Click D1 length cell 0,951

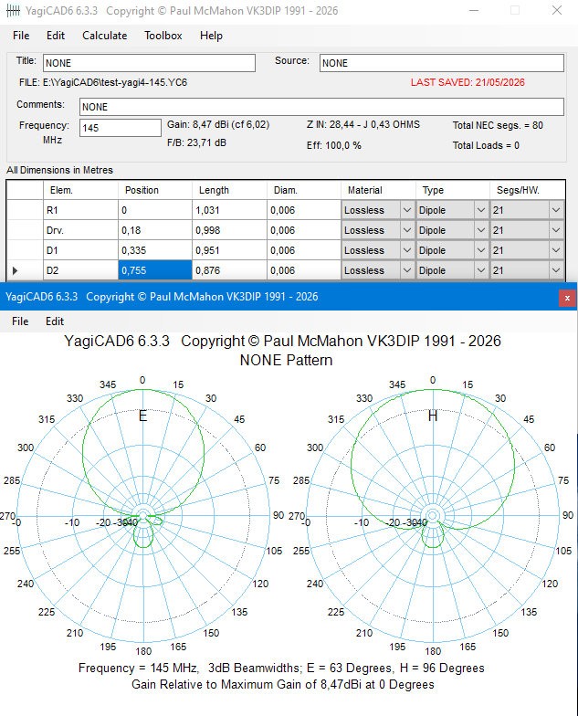[x=229, y=250]
